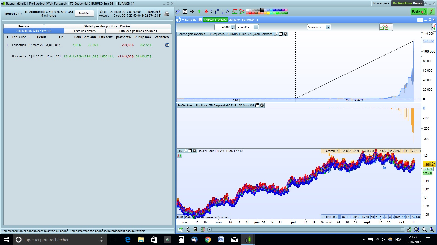The width and height of the screenshot is (437, 245).
Task: Detach the ProBacktest Positions panel
Action: (257, 105)
